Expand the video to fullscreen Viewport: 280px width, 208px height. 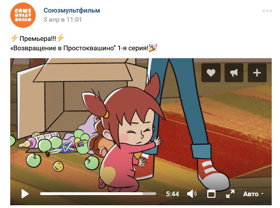(230, 194)
